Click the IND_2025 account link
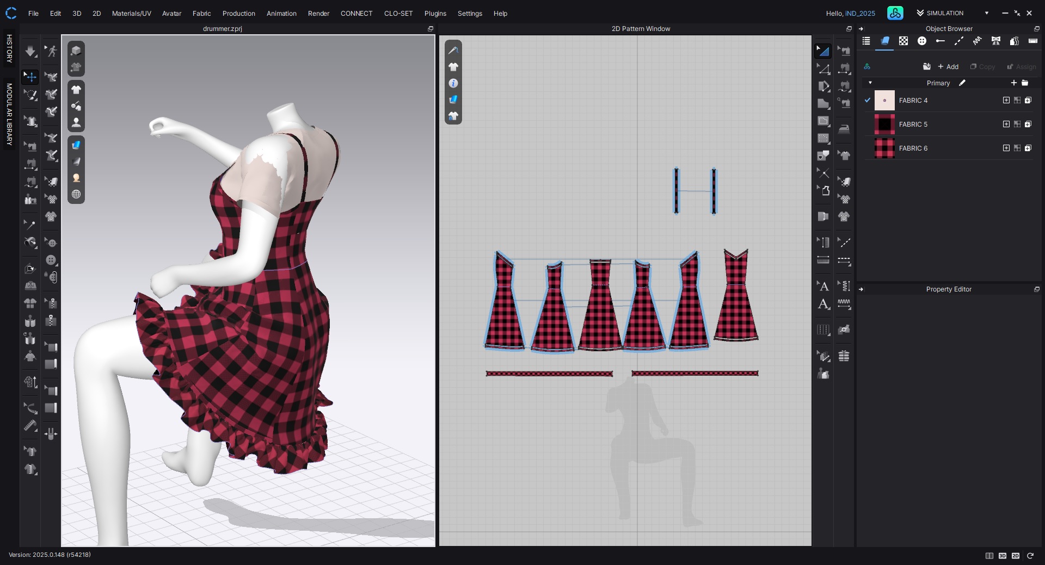The height and width of the screenshot is (565, 1045). (860, 13)
